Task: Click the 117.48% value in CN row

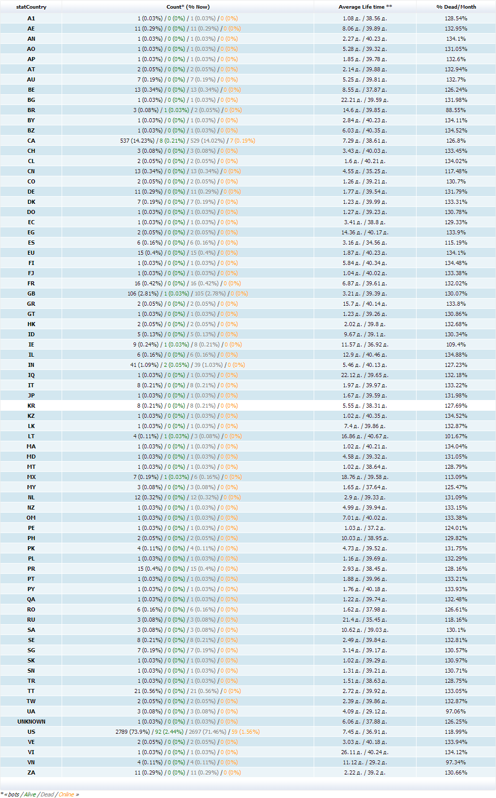Action: [x=456, y=171]
